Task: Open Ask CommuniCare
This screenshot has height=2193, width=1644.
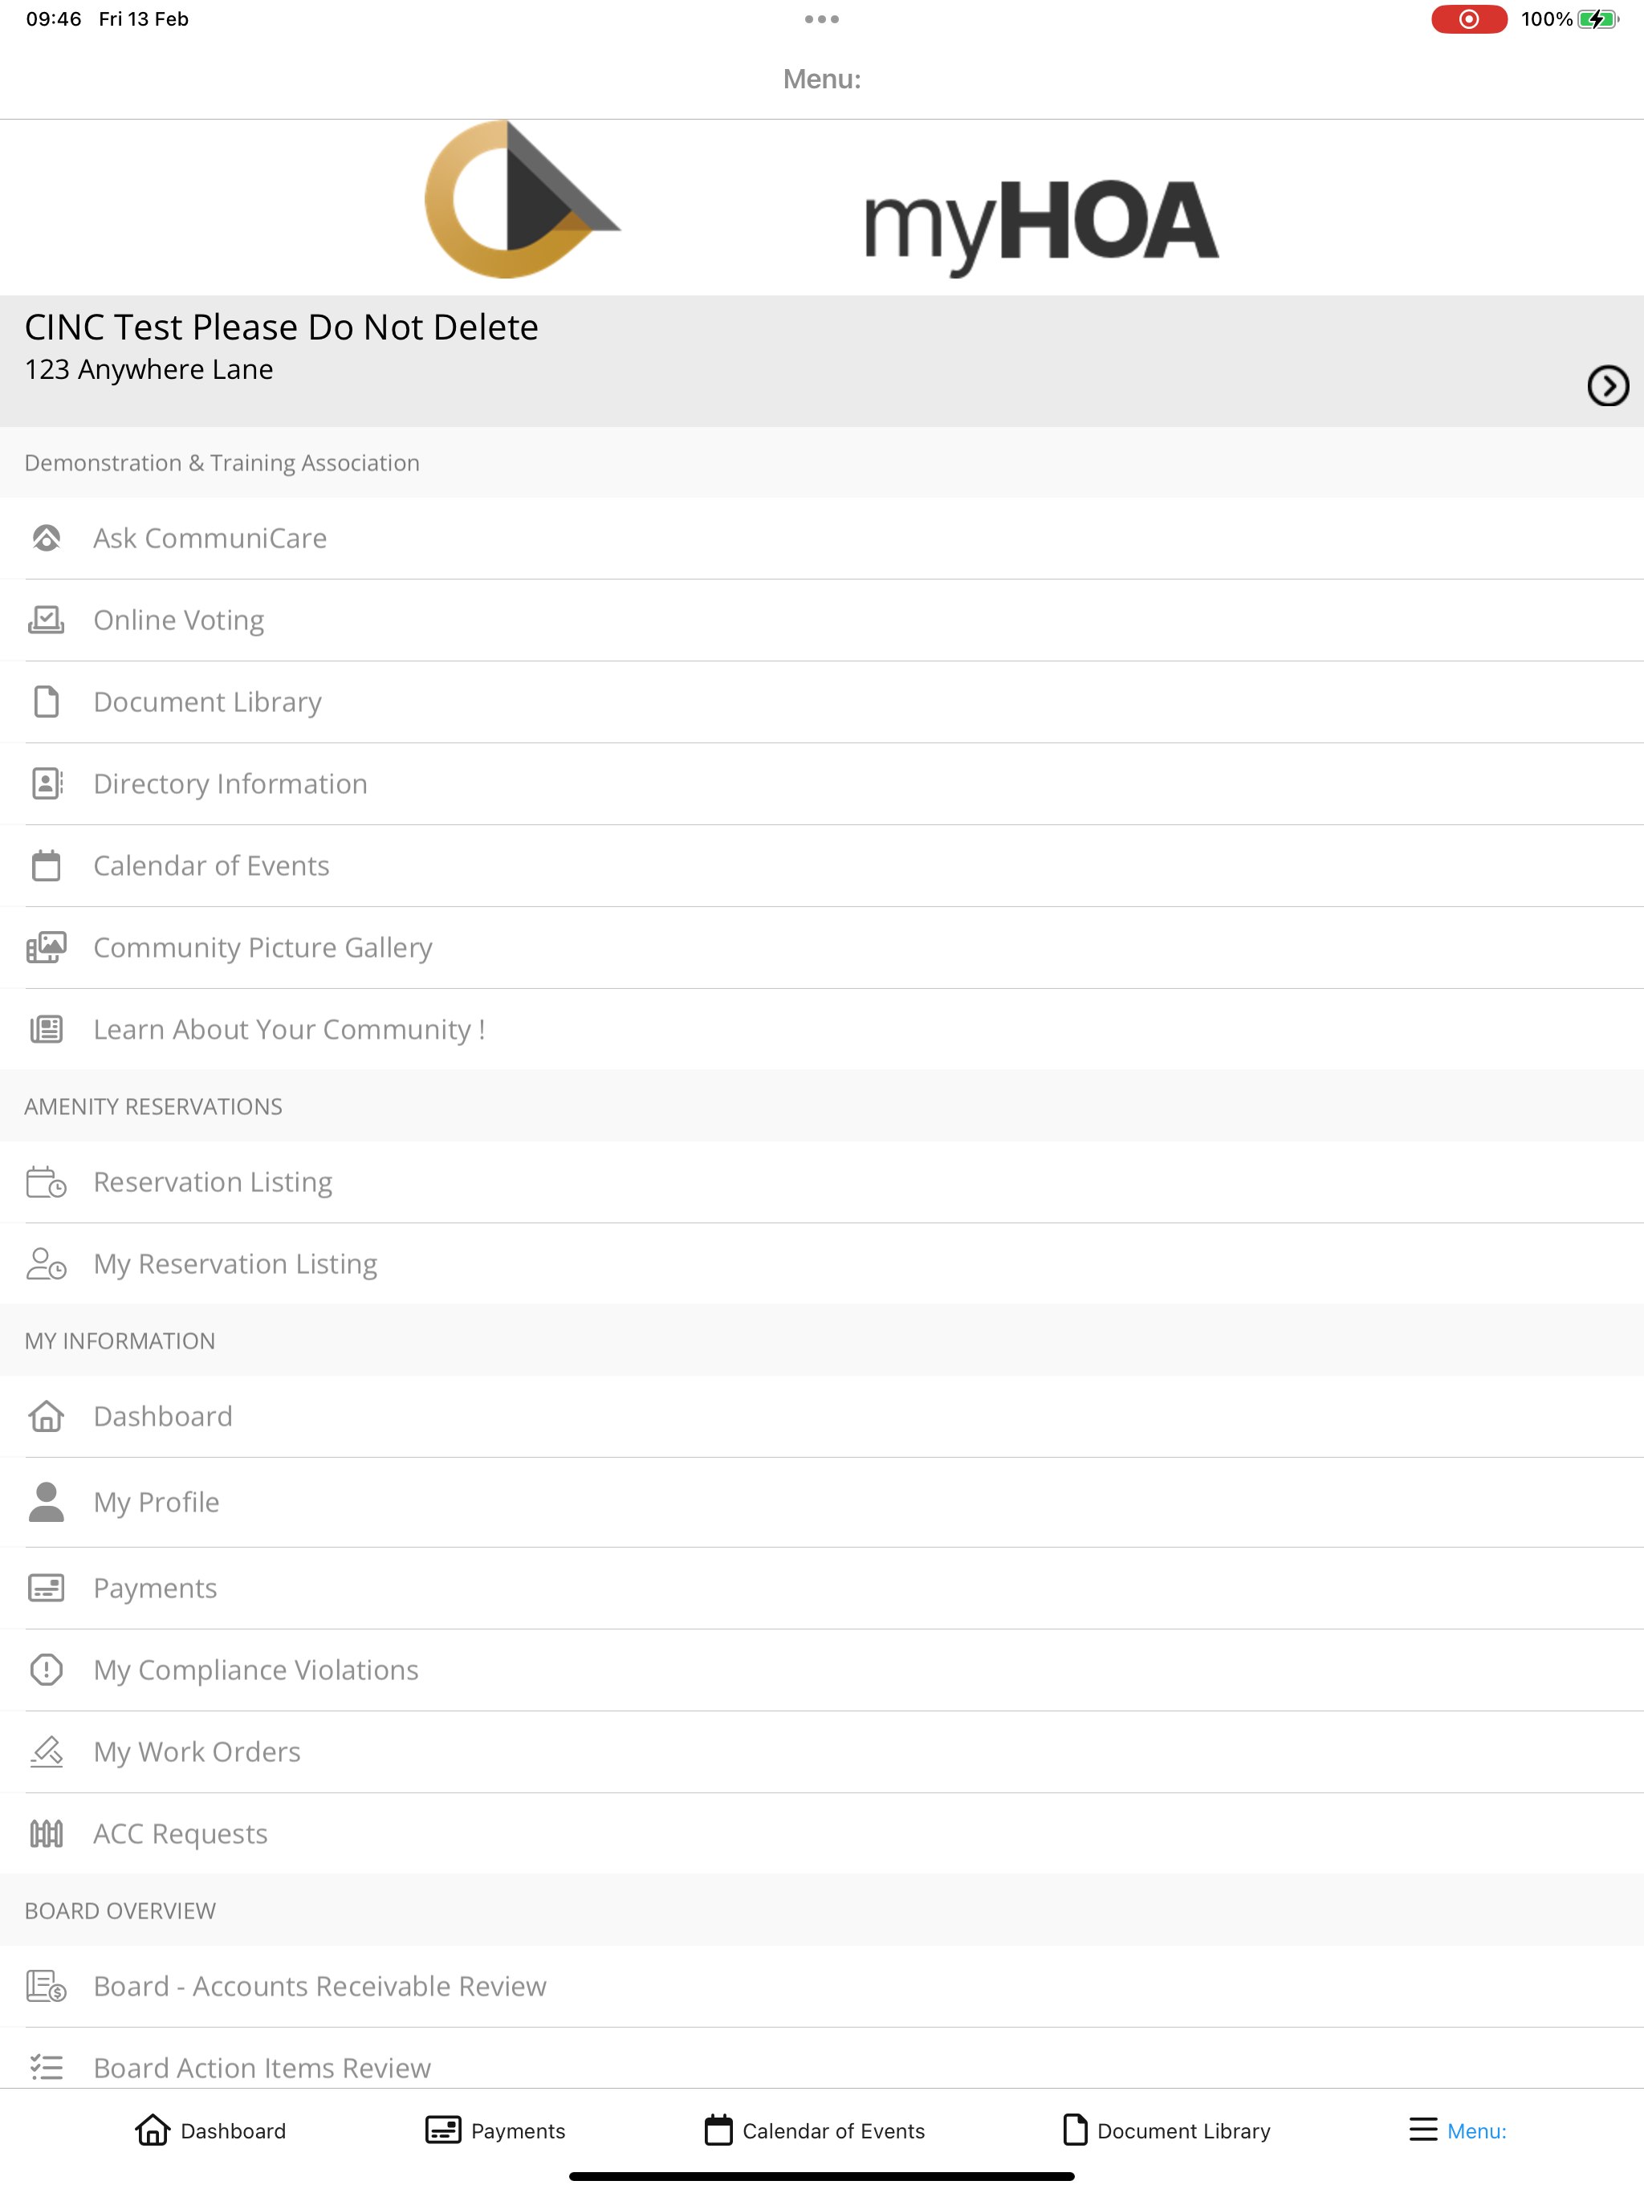Action: tap(822, 539)
